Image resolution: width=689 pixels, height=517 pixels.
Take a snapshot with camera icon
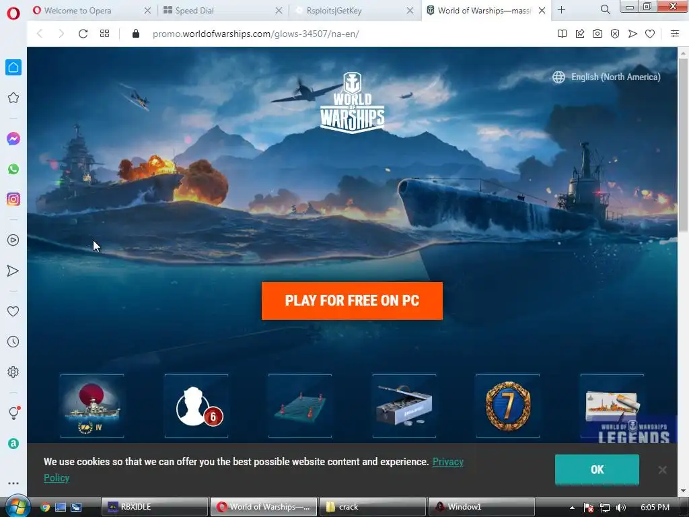pyautogui.click(x=597, y=34)
